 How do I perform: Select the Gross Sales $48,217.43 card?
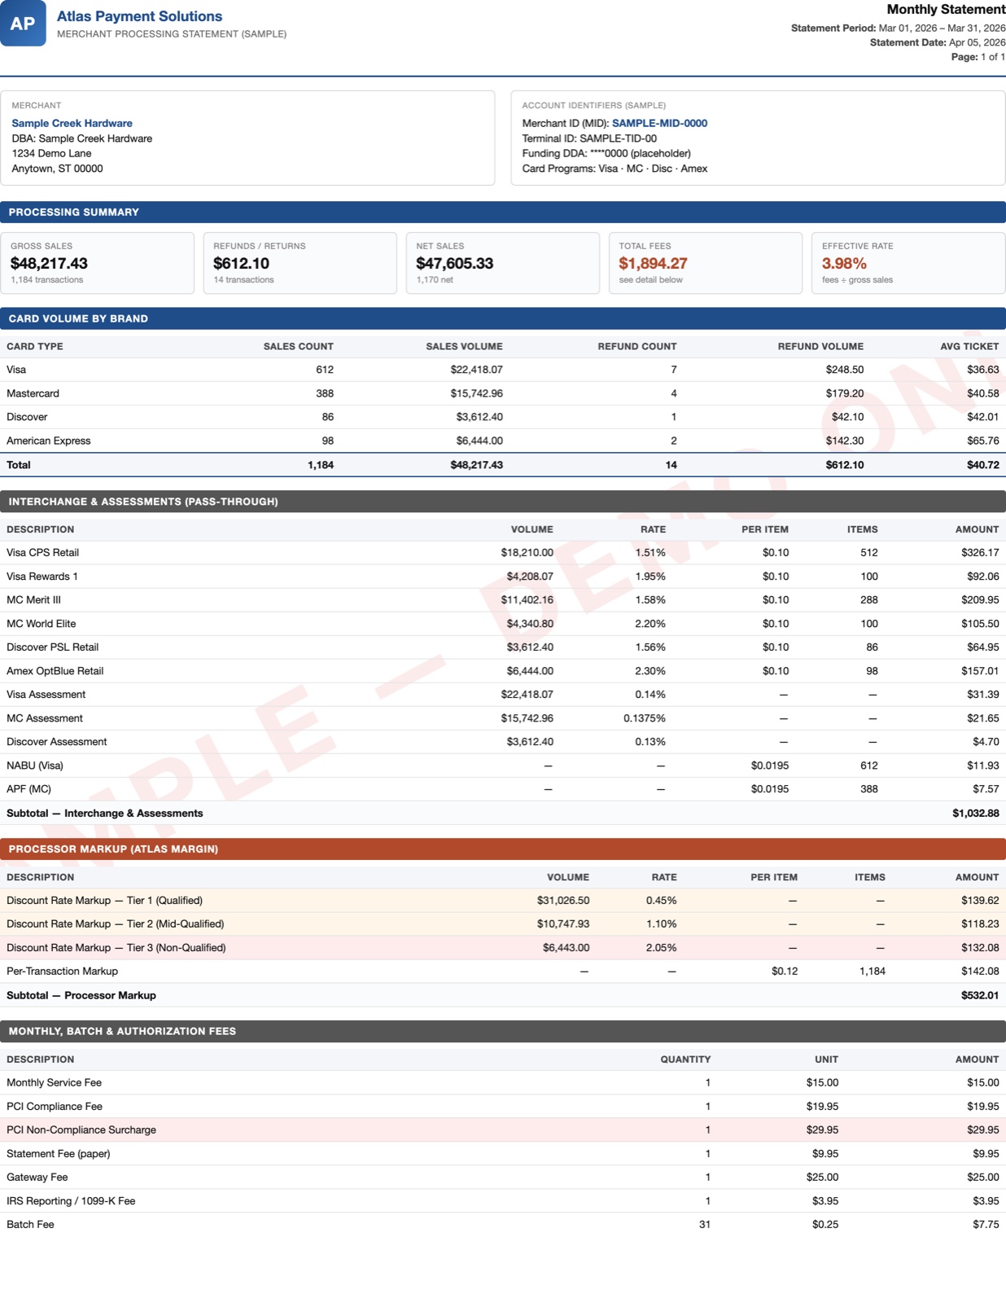click(x=97, y=263)
